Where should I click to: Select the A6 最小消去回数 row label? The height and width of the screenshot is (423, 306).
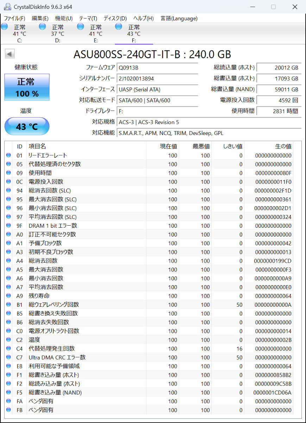pos(46,278)
